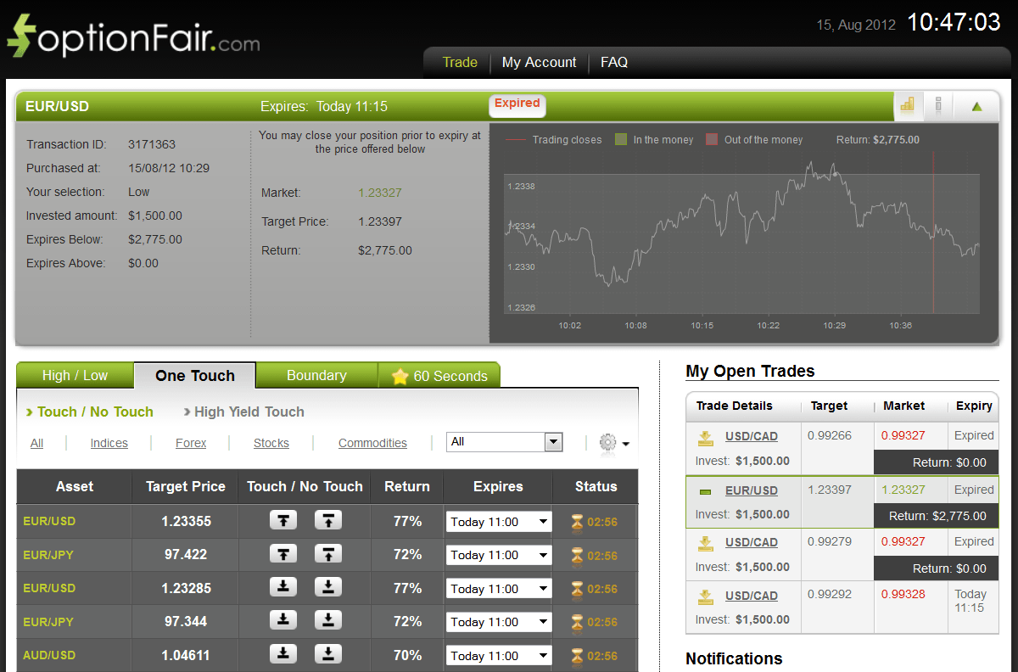
Task: Click the green icon of EUR/USD open trade
Action: coord(706,491)
